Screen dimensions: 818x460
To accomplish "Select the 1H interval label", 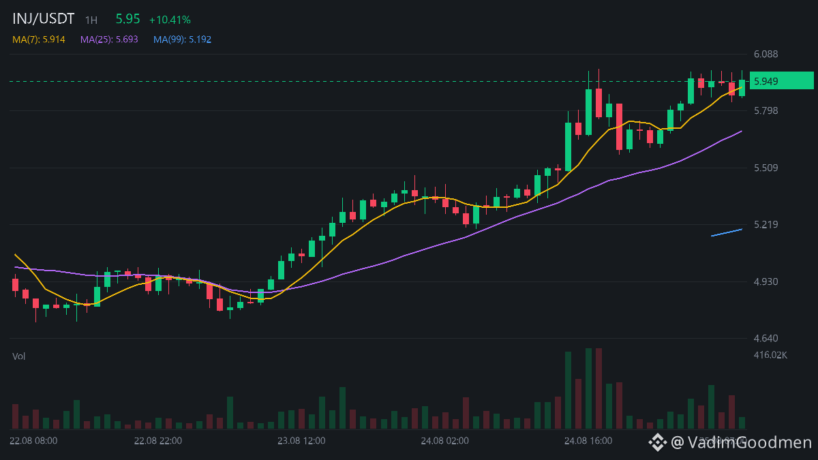I will click(x=91, y=20).
